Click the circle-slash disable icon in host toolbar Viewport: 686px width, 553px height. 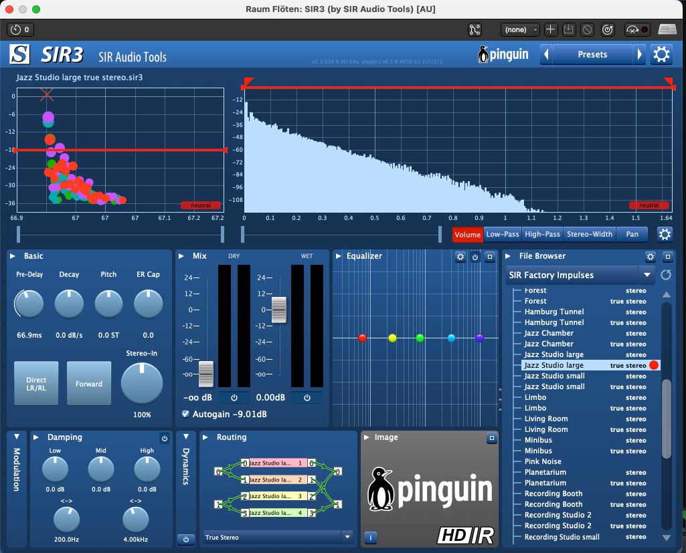pos(587,29)
